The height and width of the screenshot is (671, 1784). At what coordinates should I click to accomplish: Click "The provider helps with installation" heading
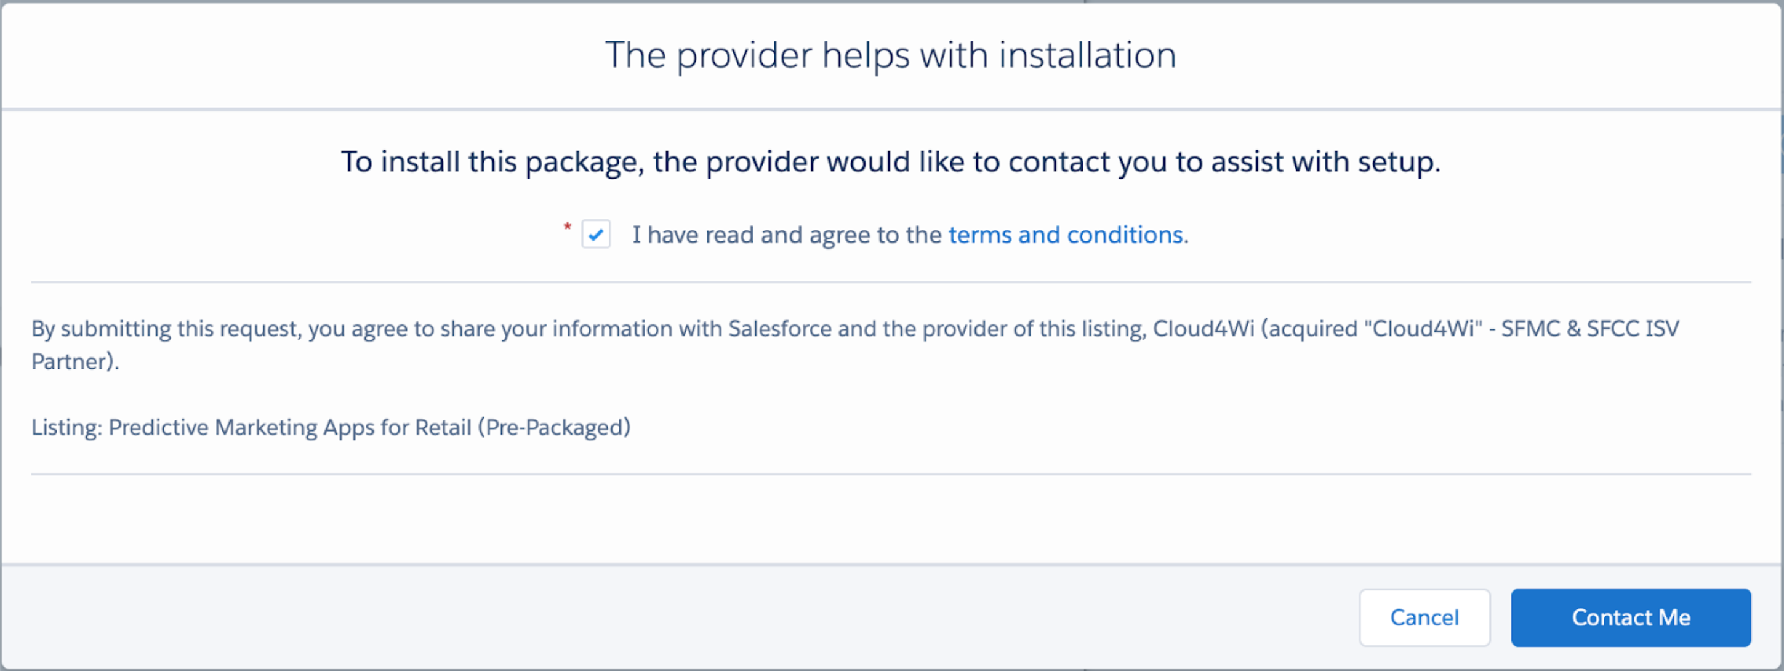(891, 55)
